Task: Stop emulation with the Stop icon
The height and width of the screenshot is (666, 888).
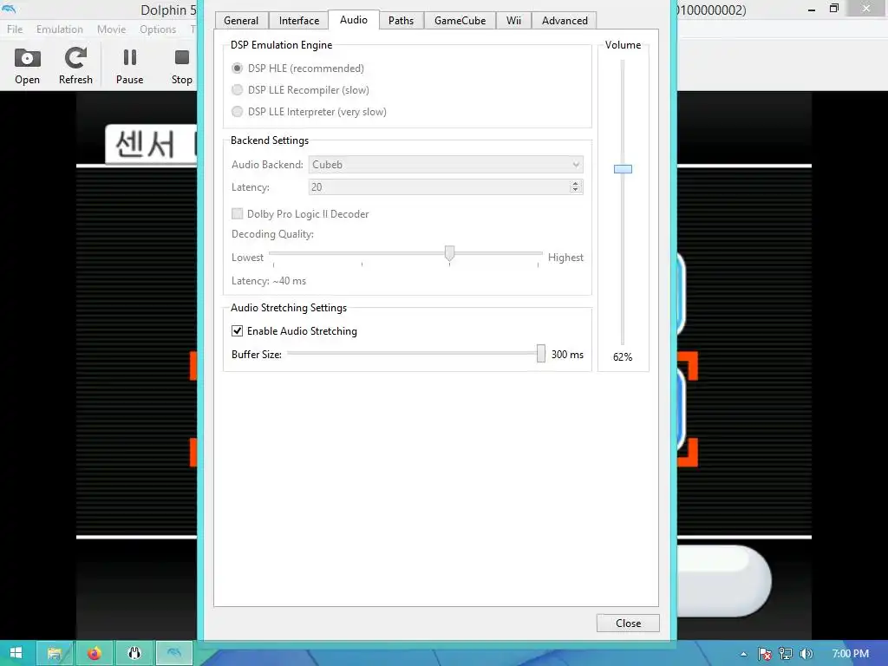Action: pyautogui.click(x=181, y=66)
